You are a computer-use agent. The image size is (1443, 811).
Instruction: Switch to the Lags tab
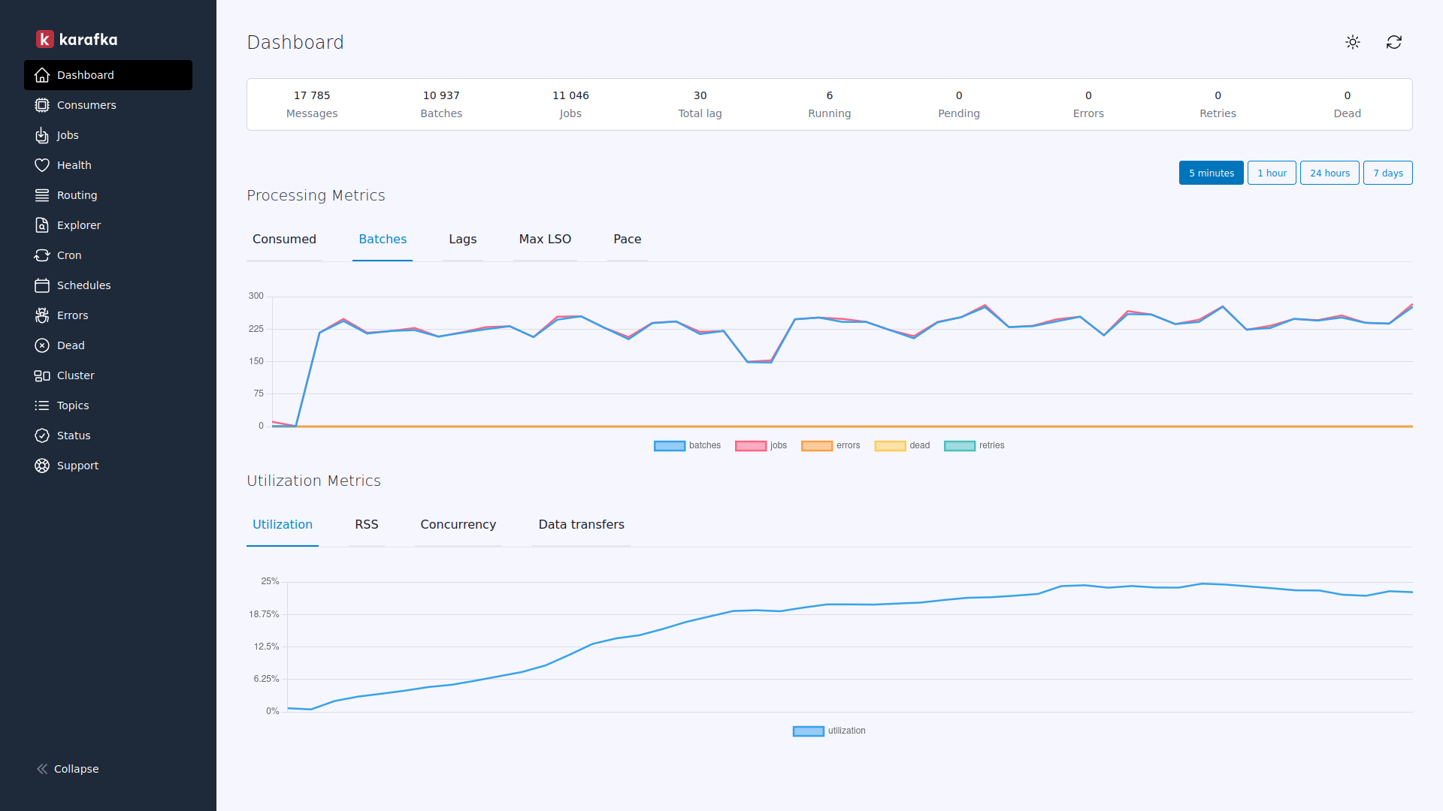coord(462,240)
